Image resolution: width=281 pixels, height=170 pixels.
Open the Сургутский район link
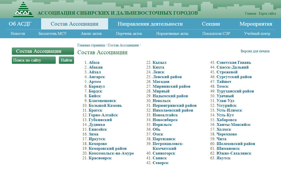[234, 77]
